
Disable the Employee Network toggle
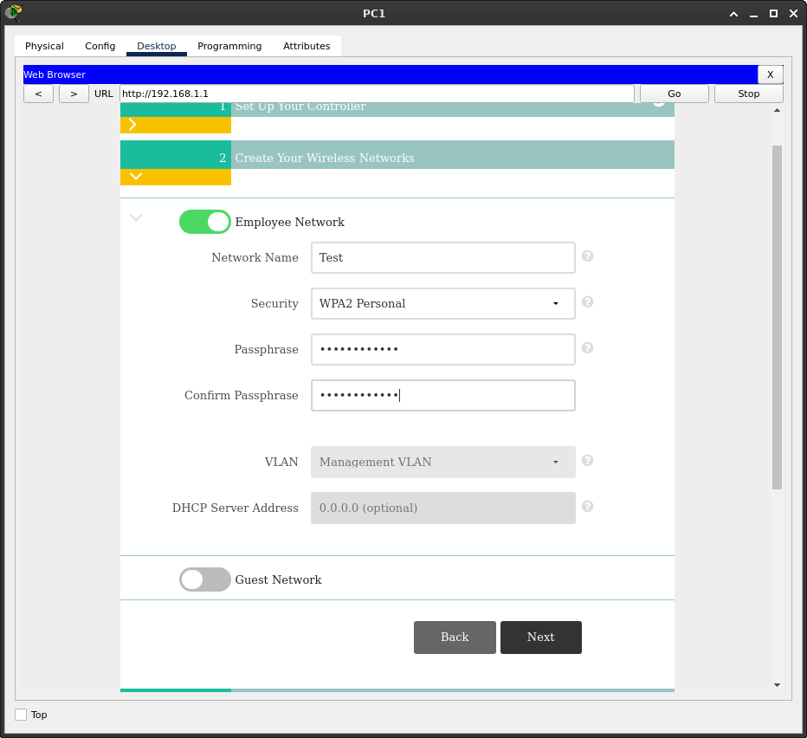pyautogui.click(x=205, y=222)
